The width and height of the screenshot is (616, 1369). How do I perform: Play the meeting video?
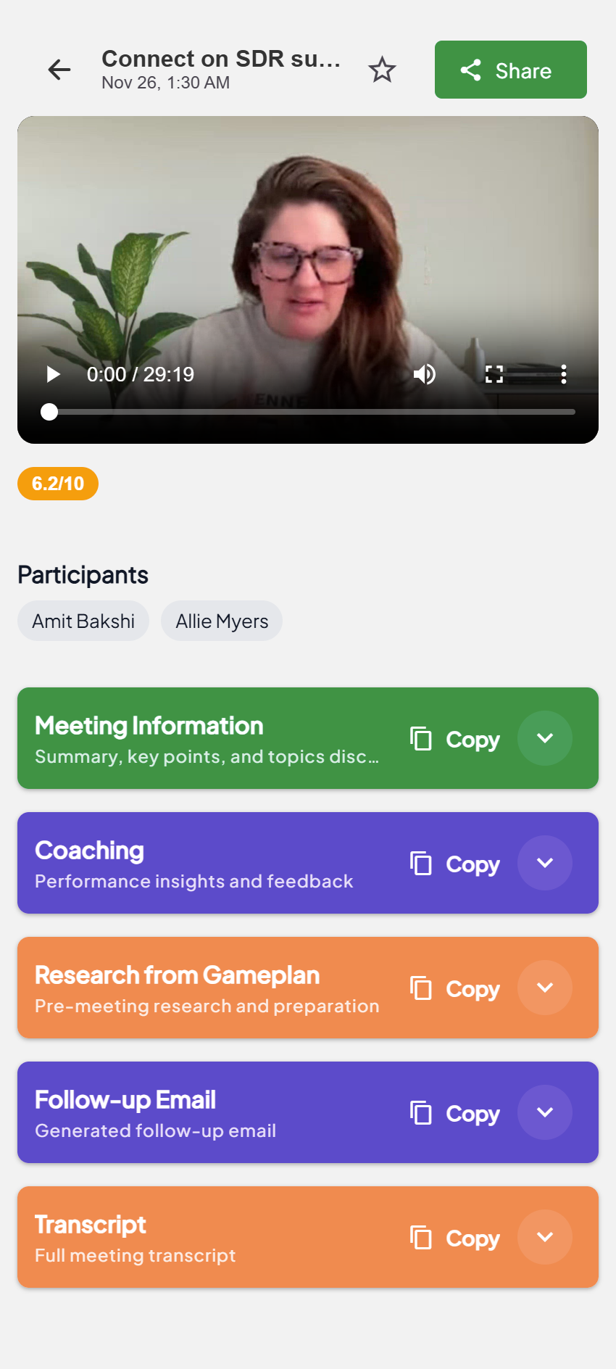click(53, 374)
